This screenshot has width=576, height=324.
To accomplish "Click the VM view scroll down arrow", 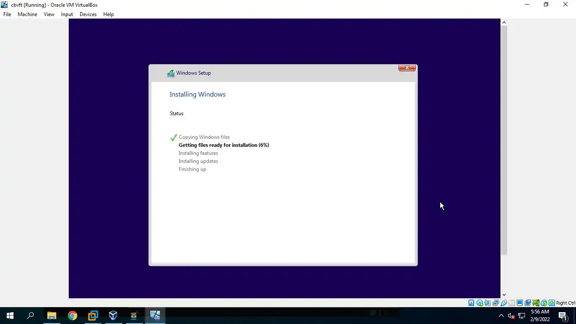I will click(504, 295).
